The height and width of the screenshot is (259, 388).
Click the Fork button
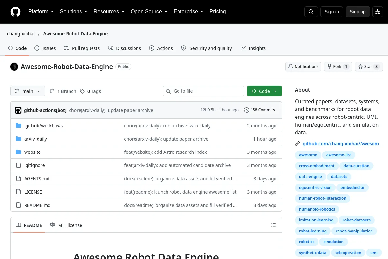click(338, 67)
